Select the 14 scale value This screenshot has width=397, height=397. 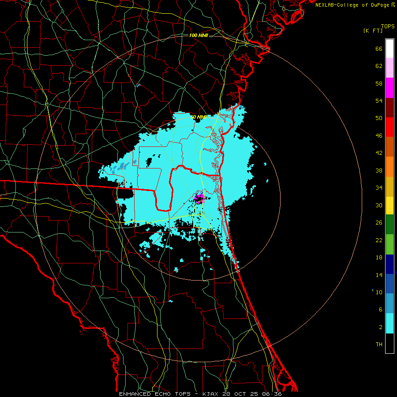379,275
